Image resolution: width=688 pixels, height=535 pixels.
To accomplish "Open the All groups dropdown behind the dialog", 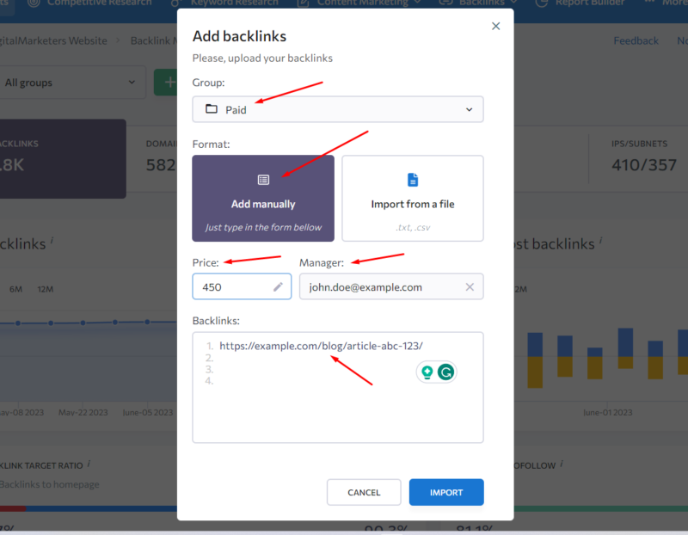I will 72,83.
